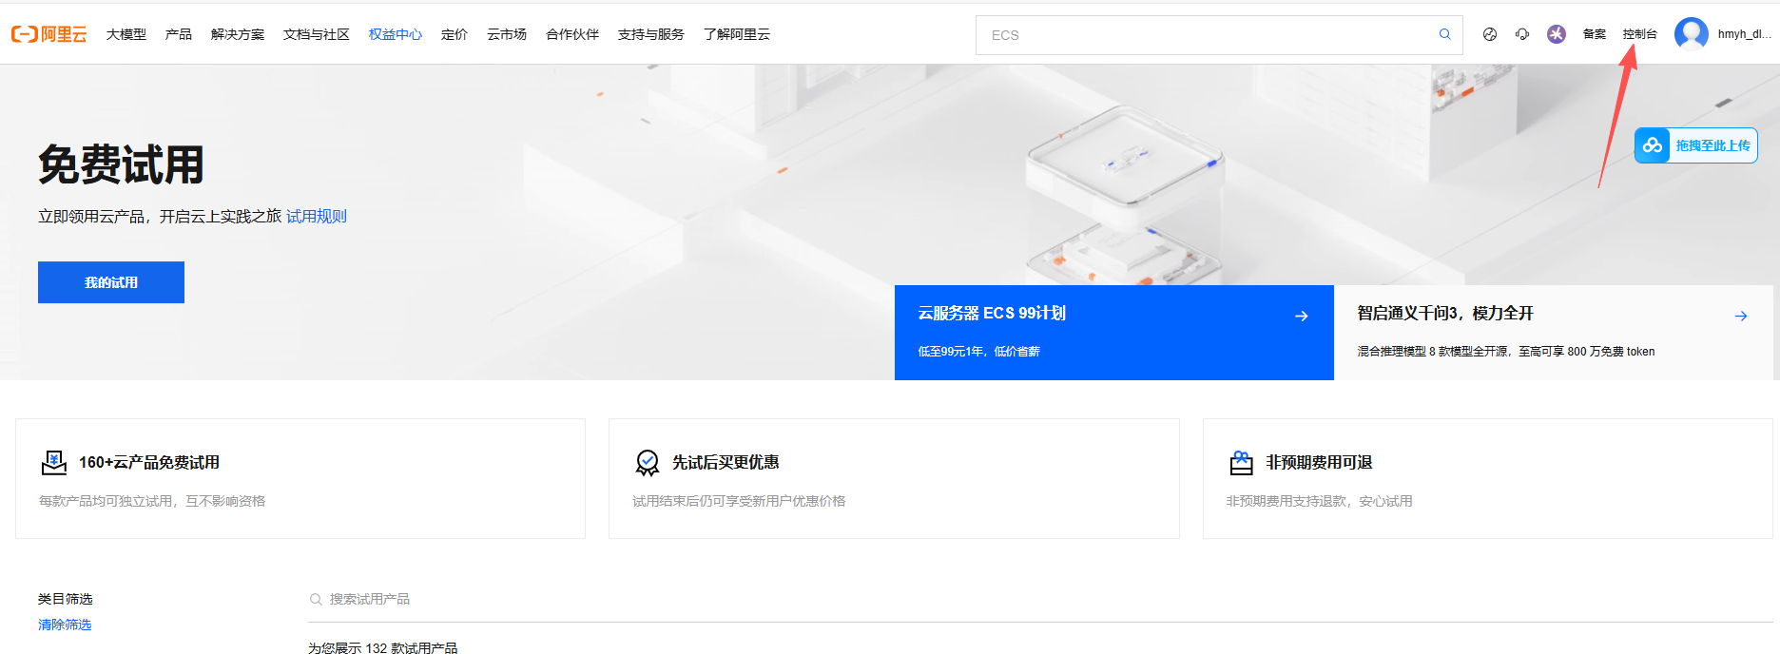Click the 清除筛选 link
Screen dimensions: 1780x654
click(65, 625)
